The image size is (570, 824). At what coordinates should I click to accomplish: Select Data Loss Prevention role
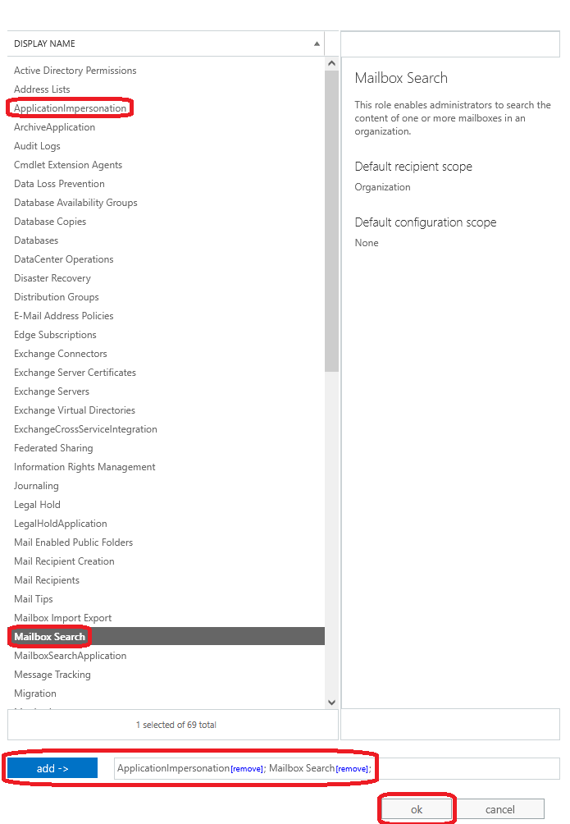point(59,184)
